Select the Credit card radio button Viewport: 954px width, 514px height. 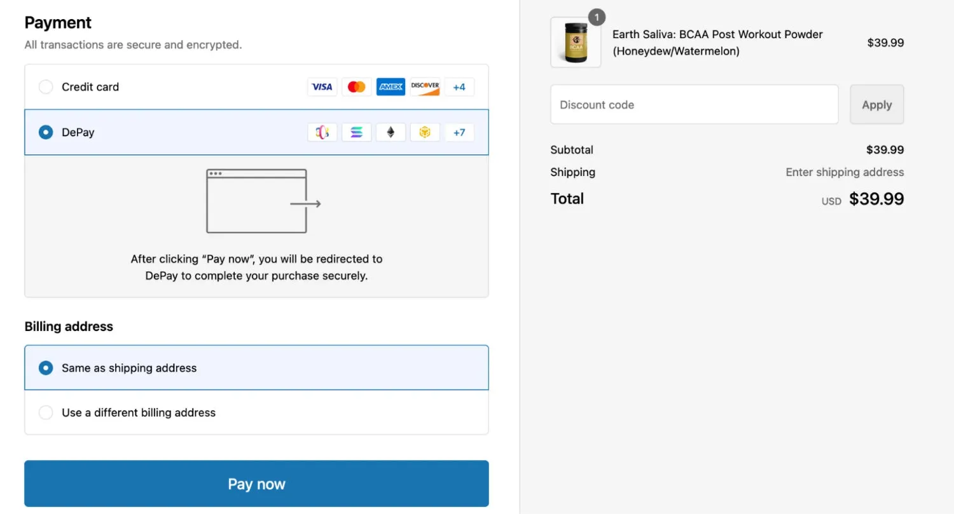[x=46, y=87]
